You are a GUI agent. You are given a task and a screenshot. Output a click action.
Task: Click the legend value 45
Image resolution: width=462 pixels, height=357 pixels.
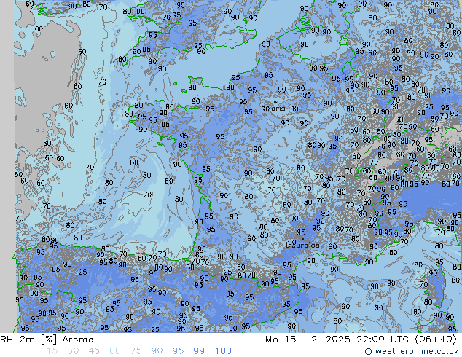(x=94, y=351)
